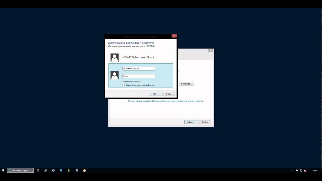Screen dimensions: 322x181
Task: Tick 'Zapamiętaj moje poświadczenia' checkbox
Action: pos(124,85)
